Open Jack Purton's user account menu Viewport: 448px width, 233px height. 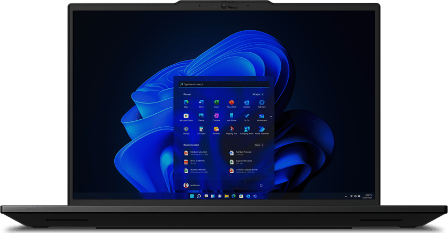[193, 185]
